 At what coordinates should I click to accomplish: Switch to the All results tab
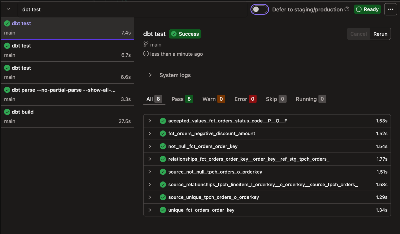point(154,99)
